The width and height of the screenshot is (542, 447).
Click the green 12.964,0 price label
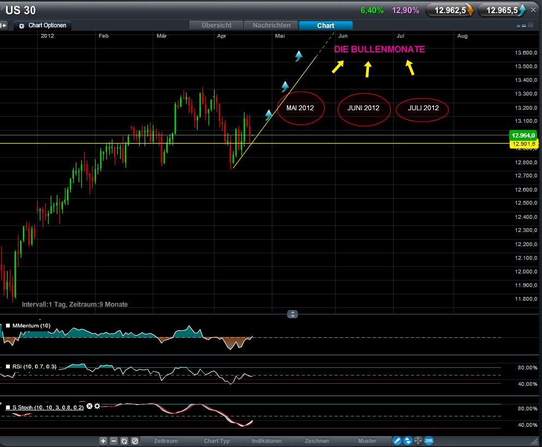click(523, 135)
